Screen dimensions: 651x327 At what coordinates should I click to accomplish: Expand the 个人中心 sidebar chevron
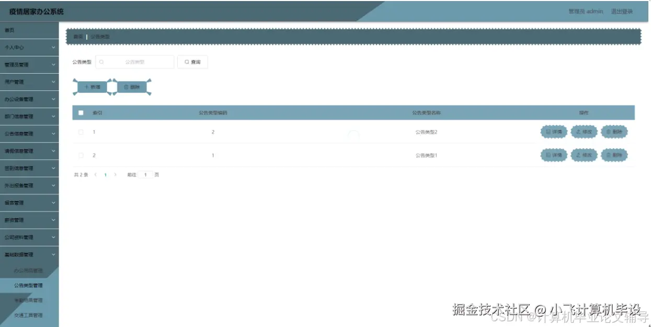[53, 48]
